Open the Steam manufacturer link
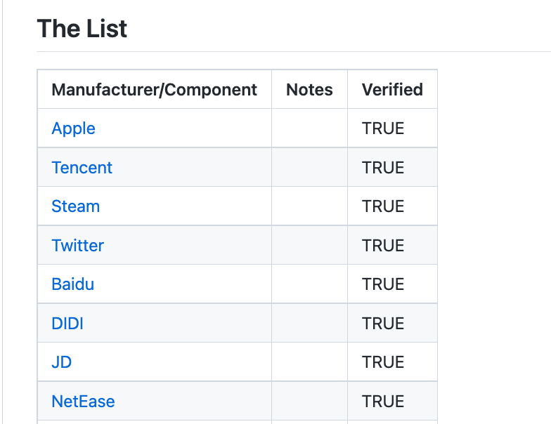The image size is (551, 424). click(x=75, y=206)
